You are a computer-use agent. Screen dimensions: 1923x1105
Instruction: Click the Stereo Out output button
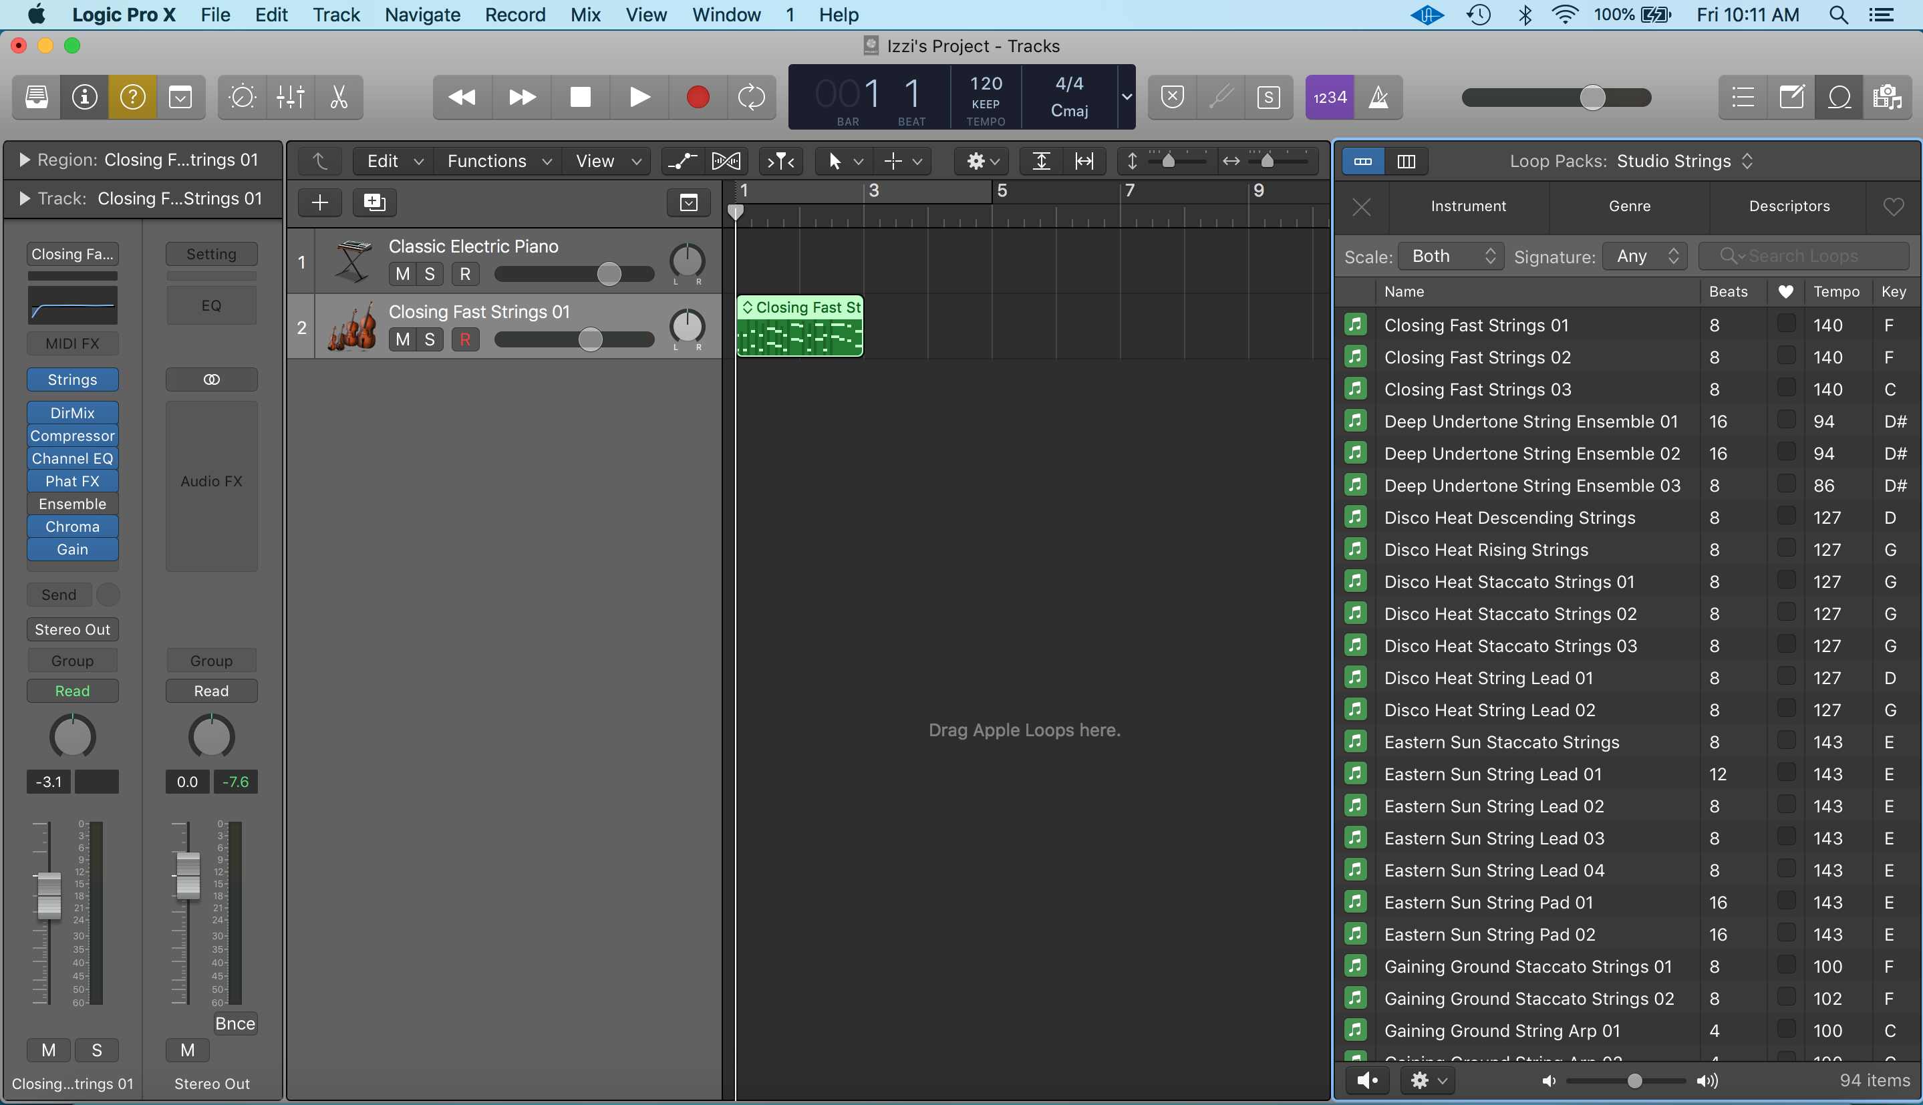(x=72, y=629)
